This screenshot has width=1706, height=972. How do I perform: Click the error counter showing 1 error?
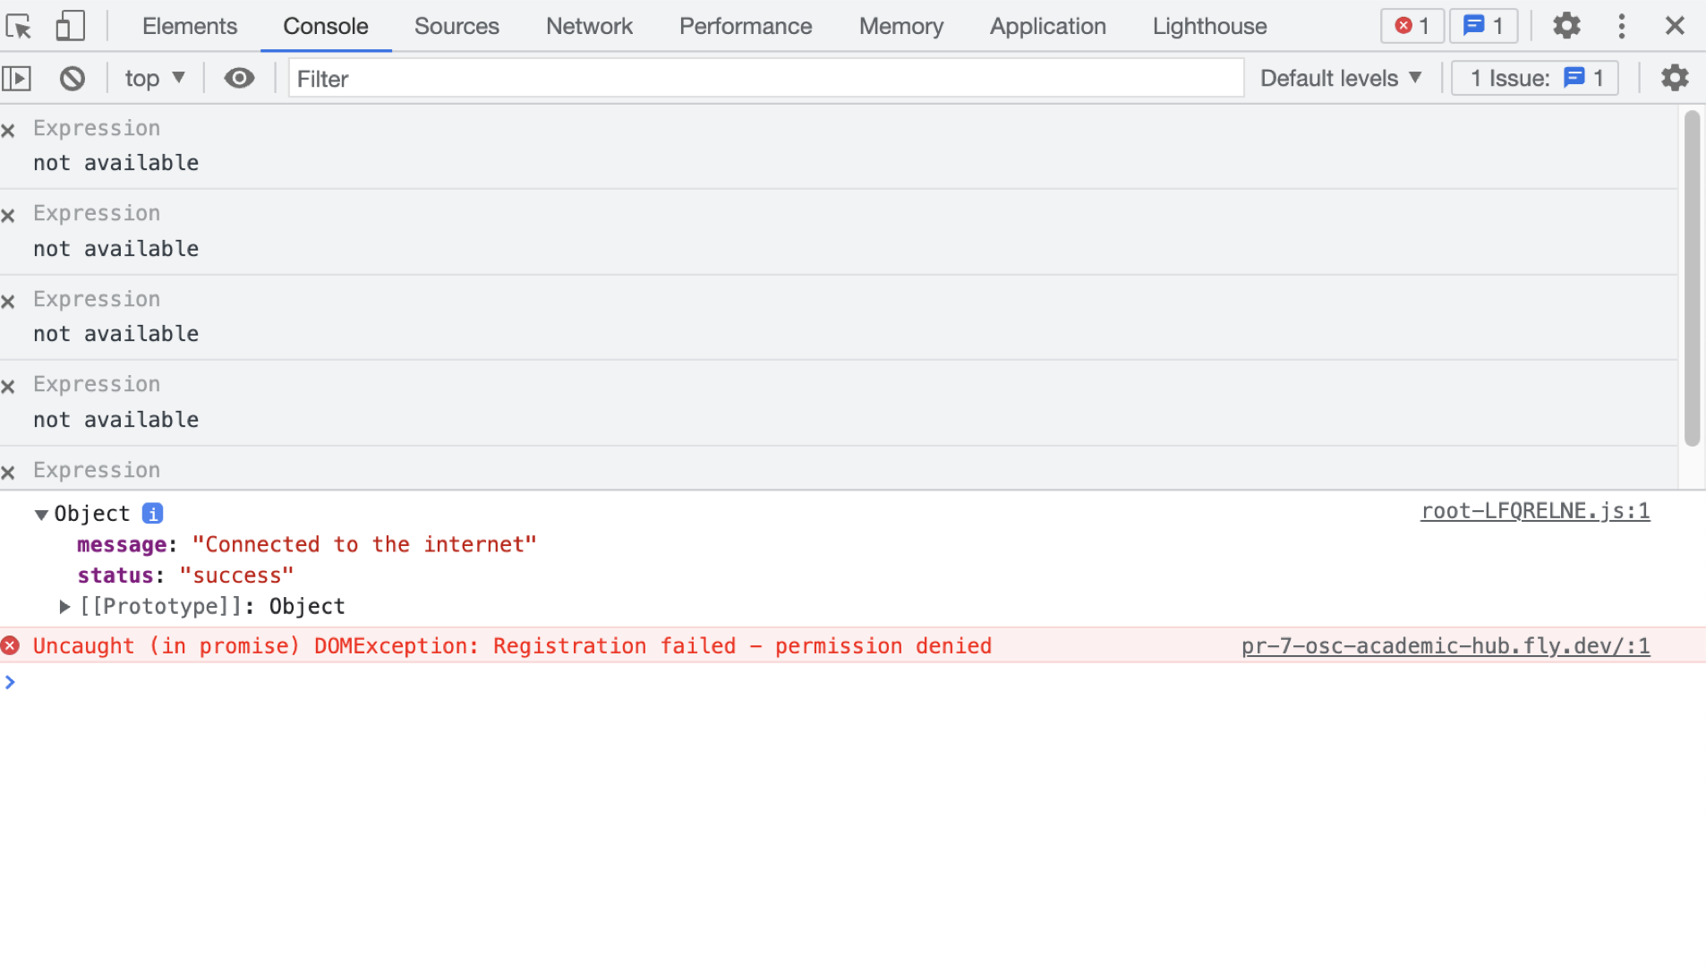(x=1412, y=26)
